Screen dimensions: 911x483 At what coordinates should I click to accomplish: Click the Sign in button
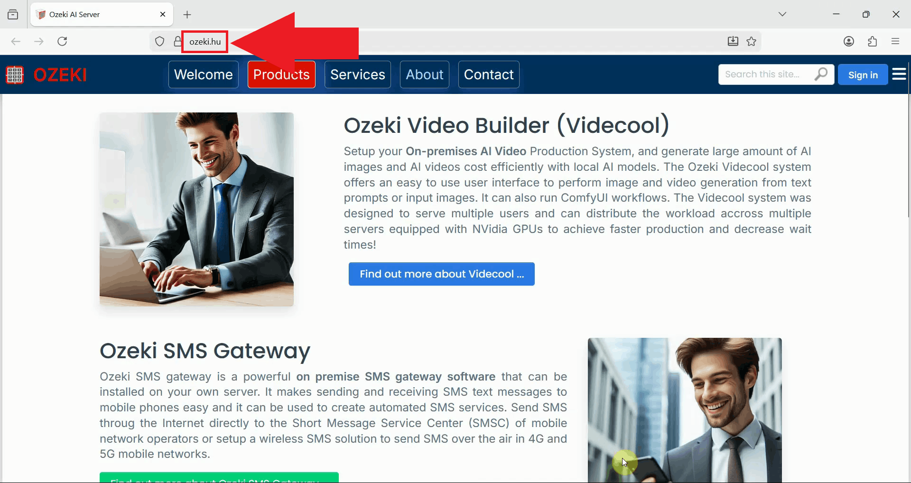[x=863, y=74]
